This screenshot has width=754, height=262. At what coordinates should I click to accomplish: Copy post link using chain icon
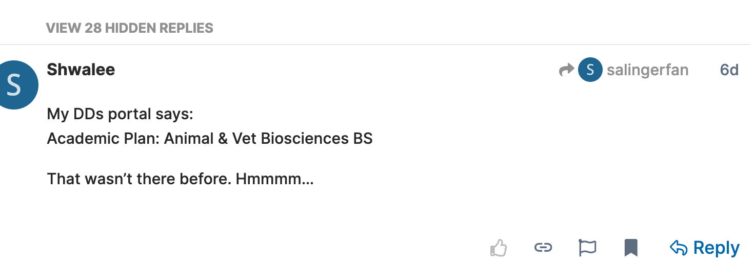(x=543, y=248)
